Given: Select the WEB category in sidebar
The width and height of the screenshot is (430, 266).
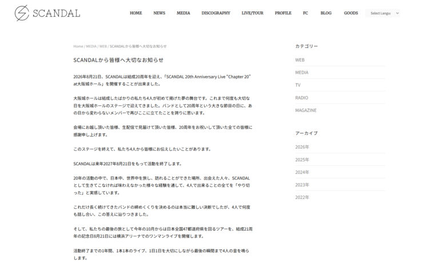Looking at the screenshot, I should (300, 60).
